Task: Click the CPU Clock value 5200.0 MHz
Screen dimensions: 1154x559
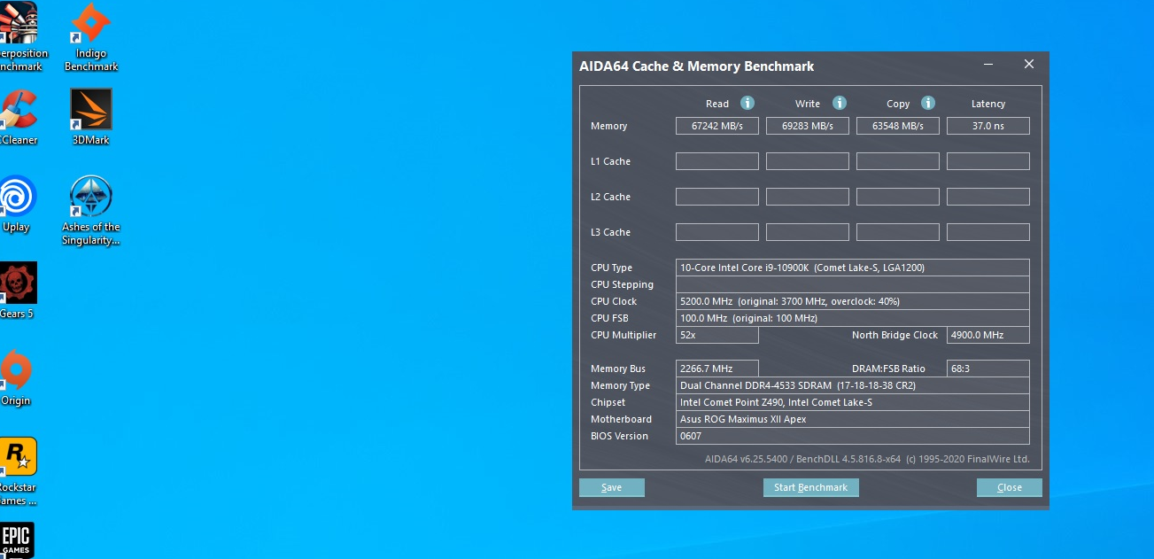Action: coord(853,301)
